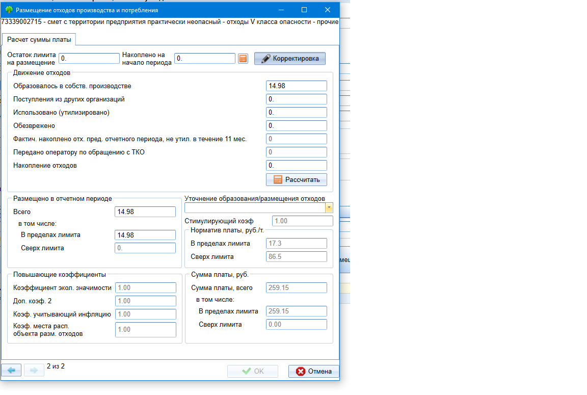Click the В пределах лимита placement field
The image size is (587, 395).
pos(145,235)
